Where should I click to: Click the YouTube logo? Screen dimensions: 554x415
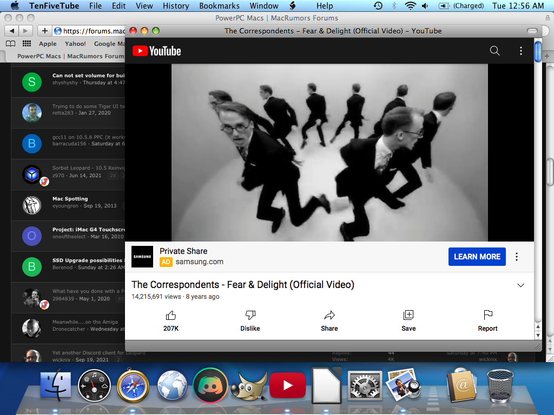point(156,51)
